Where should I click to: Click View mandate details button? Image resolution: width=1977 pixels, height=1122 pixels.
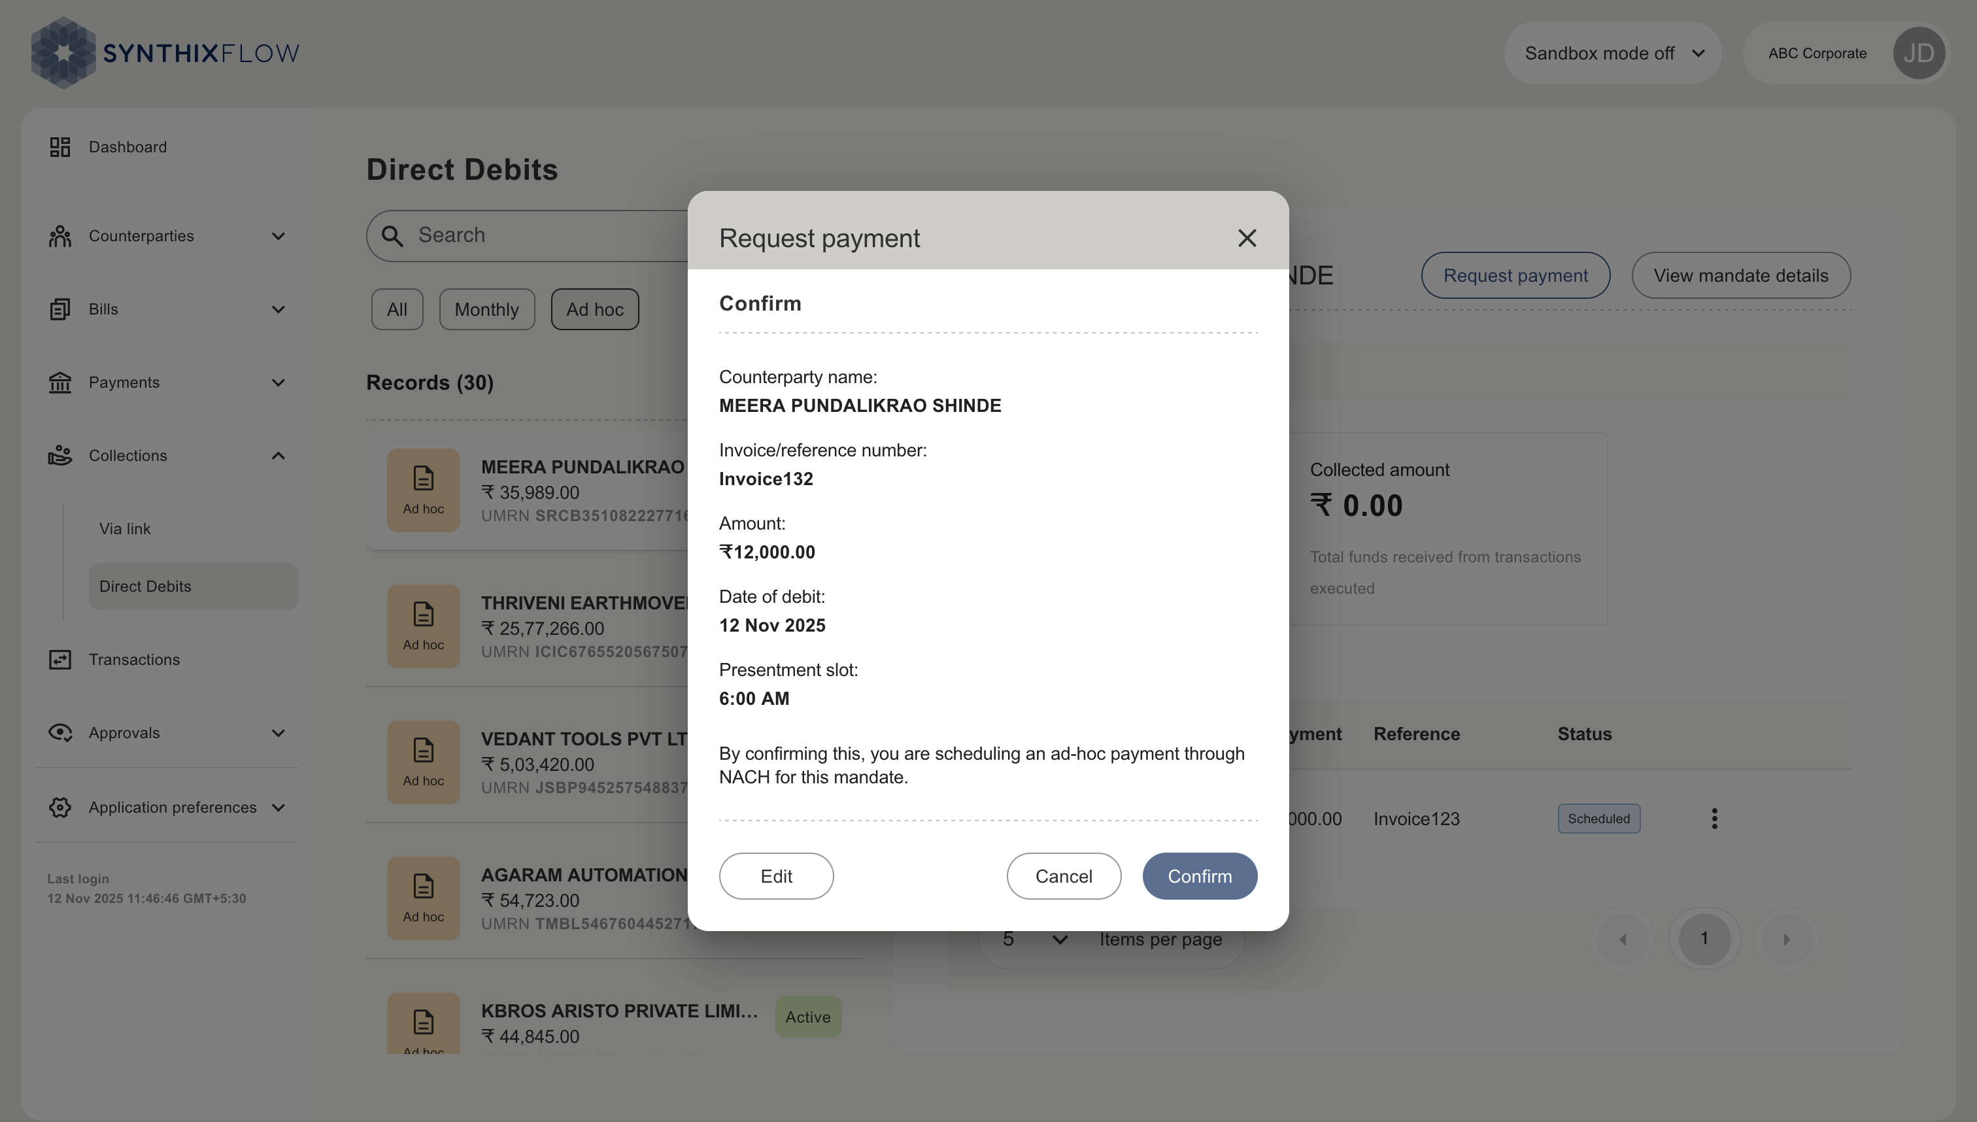[x=1740, y=275]
